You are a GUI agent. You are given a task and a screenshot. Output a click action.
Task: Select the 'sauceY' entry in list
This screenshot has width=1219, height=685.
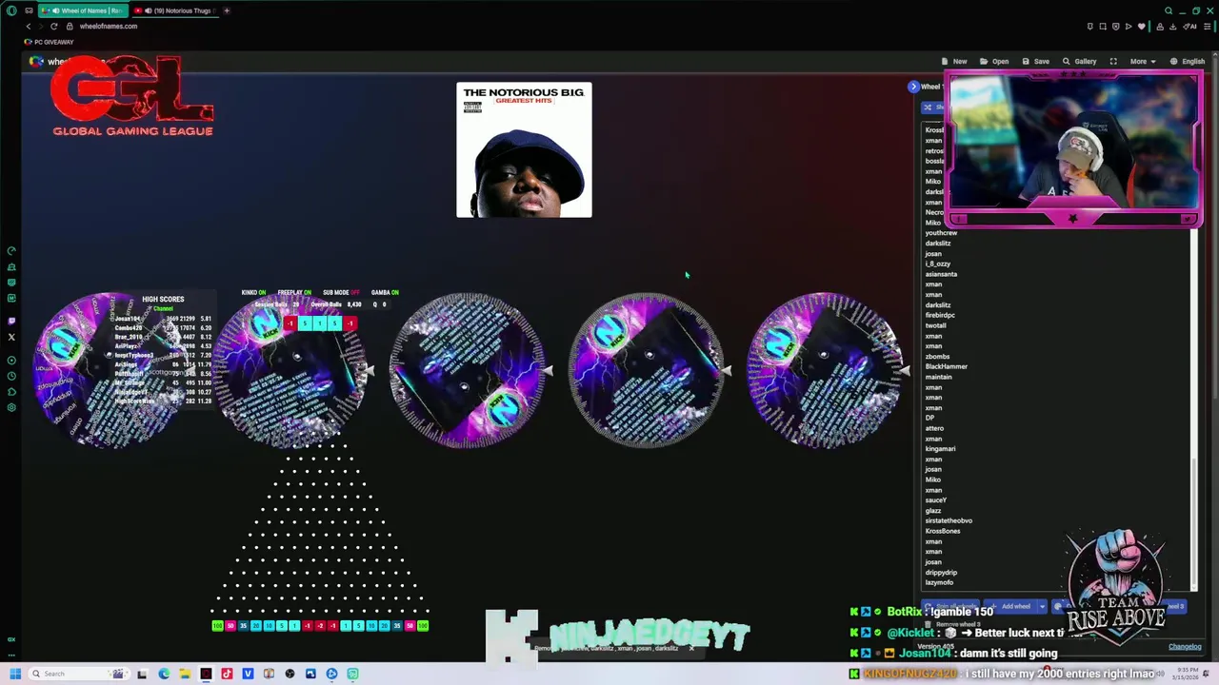936,499
